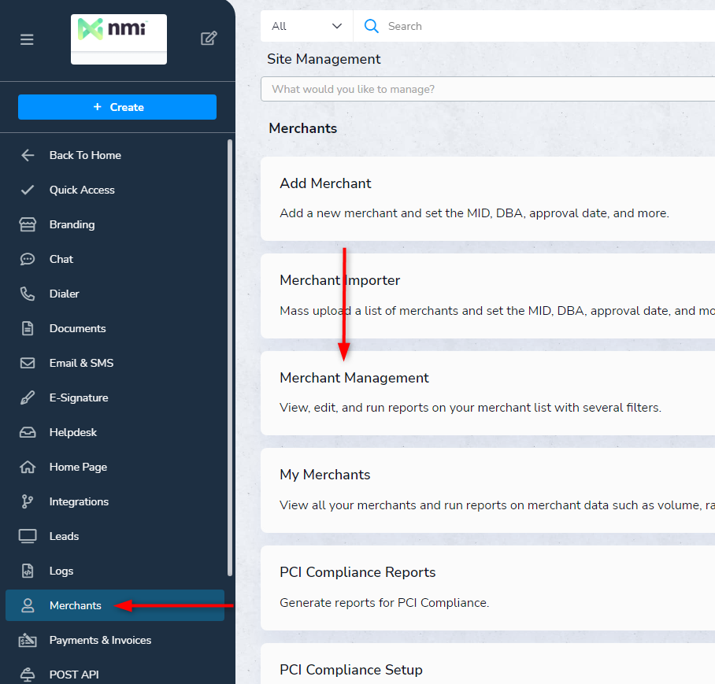Image resolution: width=715 pixels, height=684 pixels.
Task: Open the Integrations branch icon
Action: click(28, 501)
